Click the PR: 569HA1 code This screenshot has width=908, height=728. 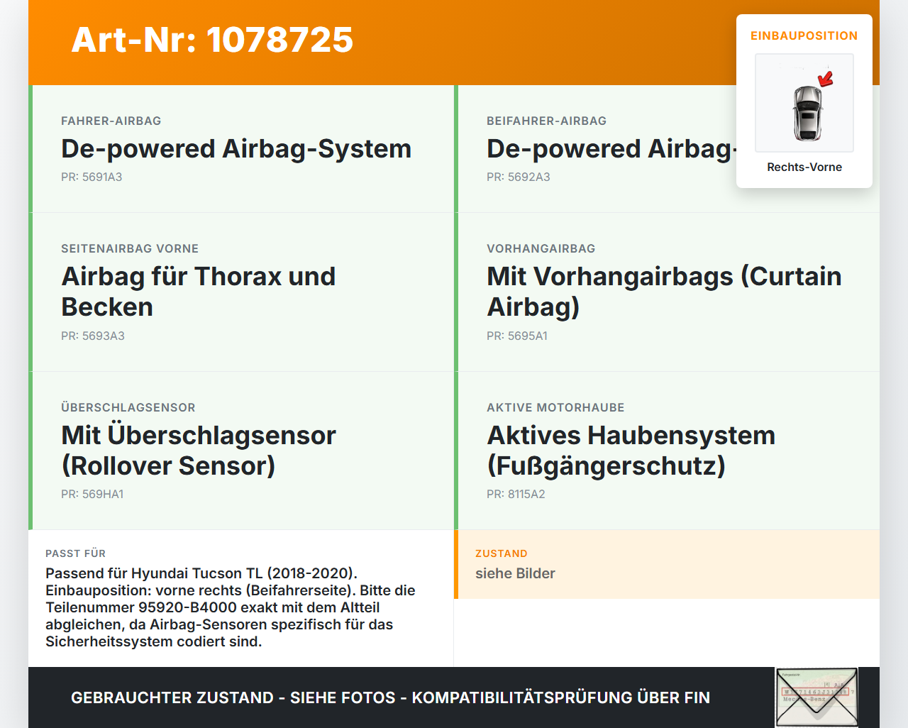[92, 494]
